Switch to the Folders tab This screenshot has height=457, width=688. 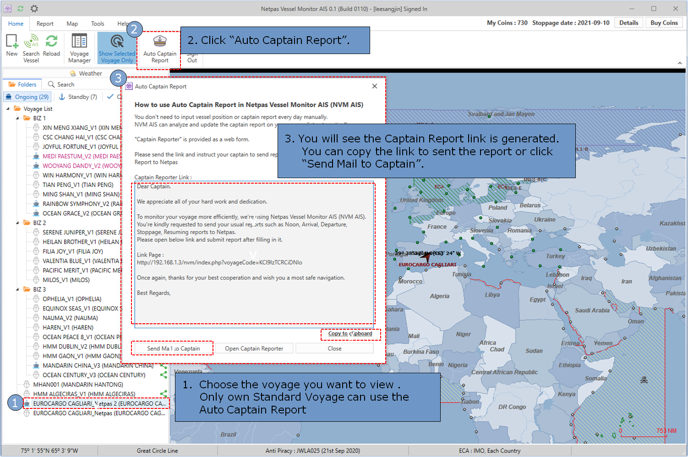(22, 84)
